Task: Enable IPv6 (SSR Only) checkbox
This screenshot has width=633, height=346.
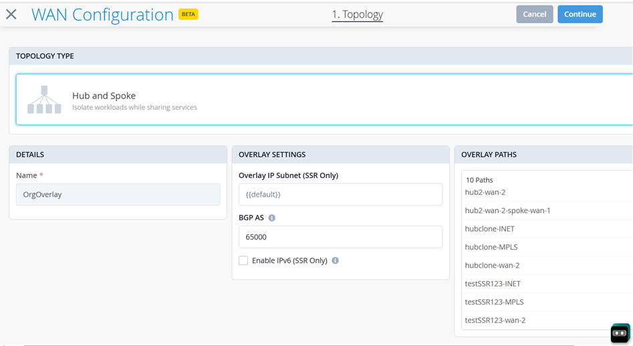Action: [243, 260]
